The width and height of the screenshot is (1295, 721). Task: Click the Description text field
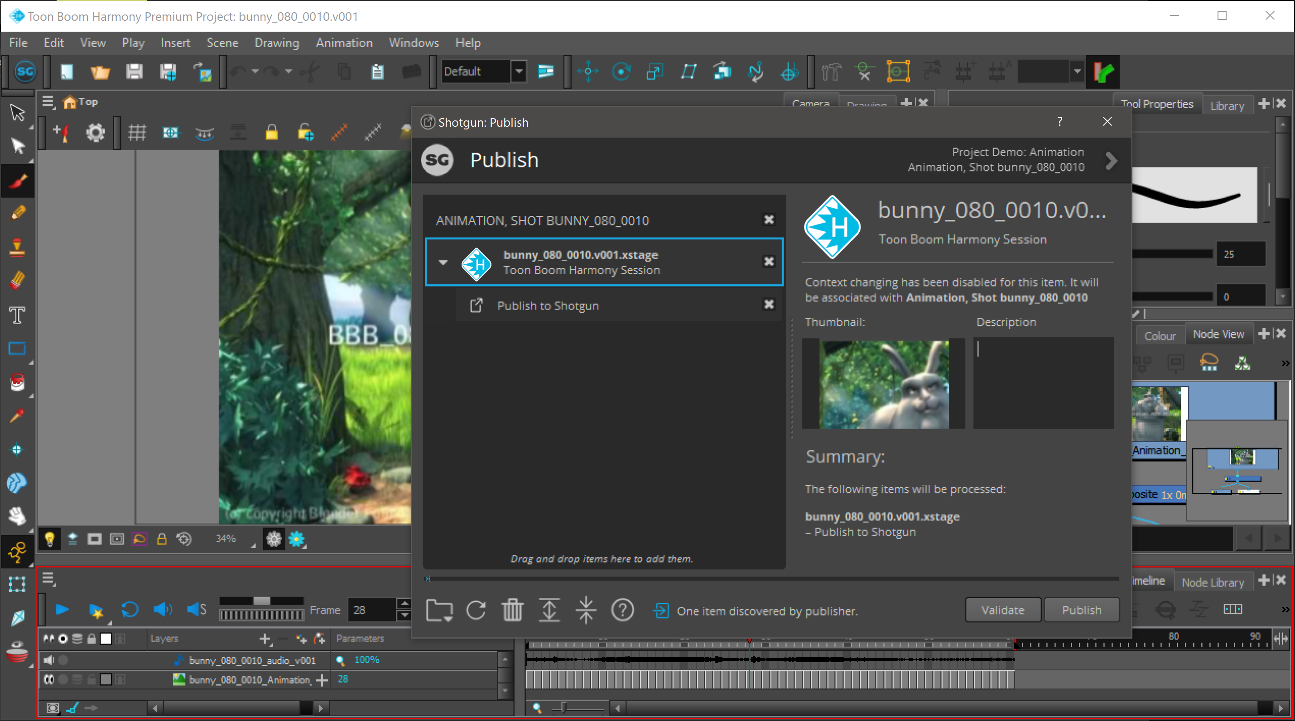[1043, 383]
